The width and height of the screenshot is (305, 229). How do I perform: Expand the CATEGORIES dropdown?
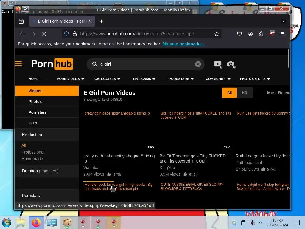[107, 79]
